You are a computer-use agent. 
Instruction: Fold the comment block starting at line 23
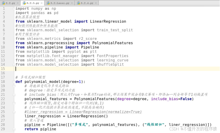point(14,103)
